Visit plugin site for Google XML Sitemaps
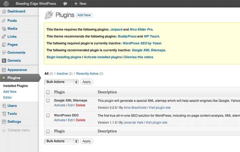240x152 pixels. pyautogui.click(x=160, y=108)
